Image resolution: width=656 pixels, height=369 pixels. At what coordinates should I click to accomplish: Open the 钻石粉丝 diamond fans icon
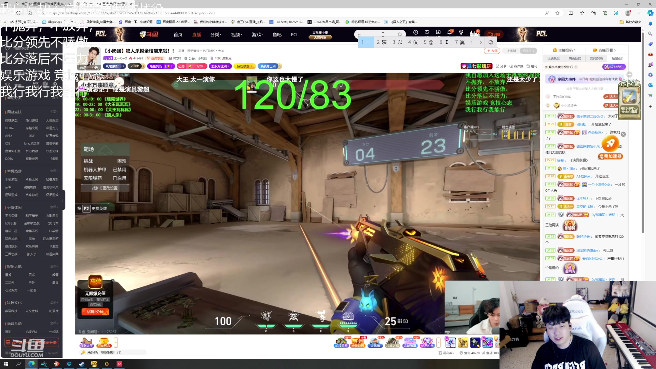point(427,342)
